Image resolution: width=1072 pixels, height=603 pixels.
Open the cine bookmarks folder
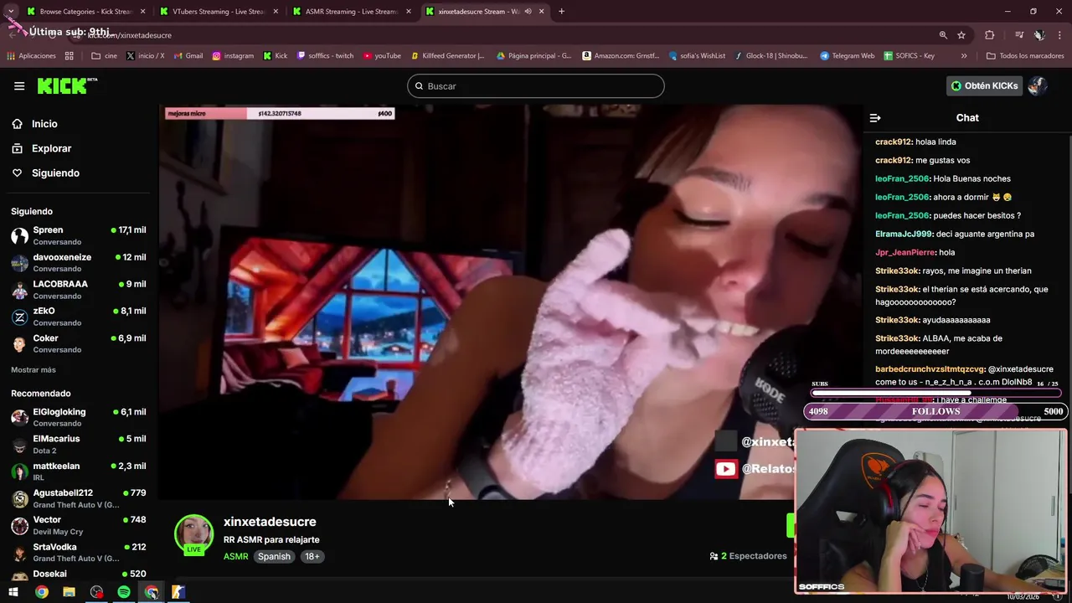click(104, 56)
